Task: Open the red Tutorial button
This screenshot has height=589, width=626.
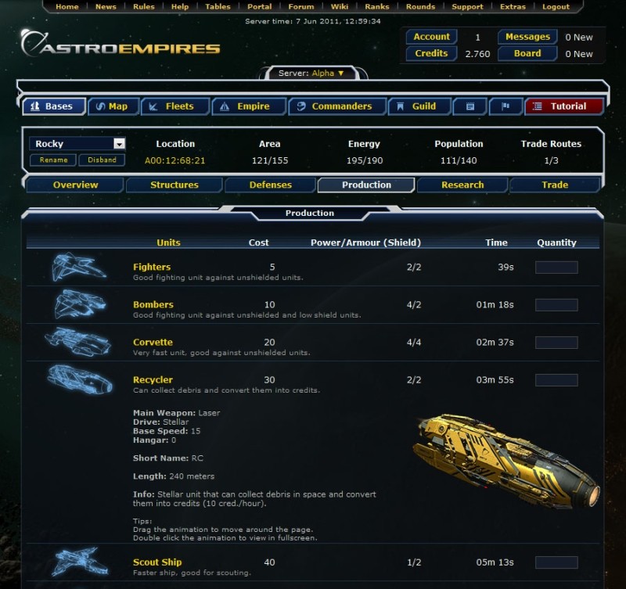Action: coord(564,106)
